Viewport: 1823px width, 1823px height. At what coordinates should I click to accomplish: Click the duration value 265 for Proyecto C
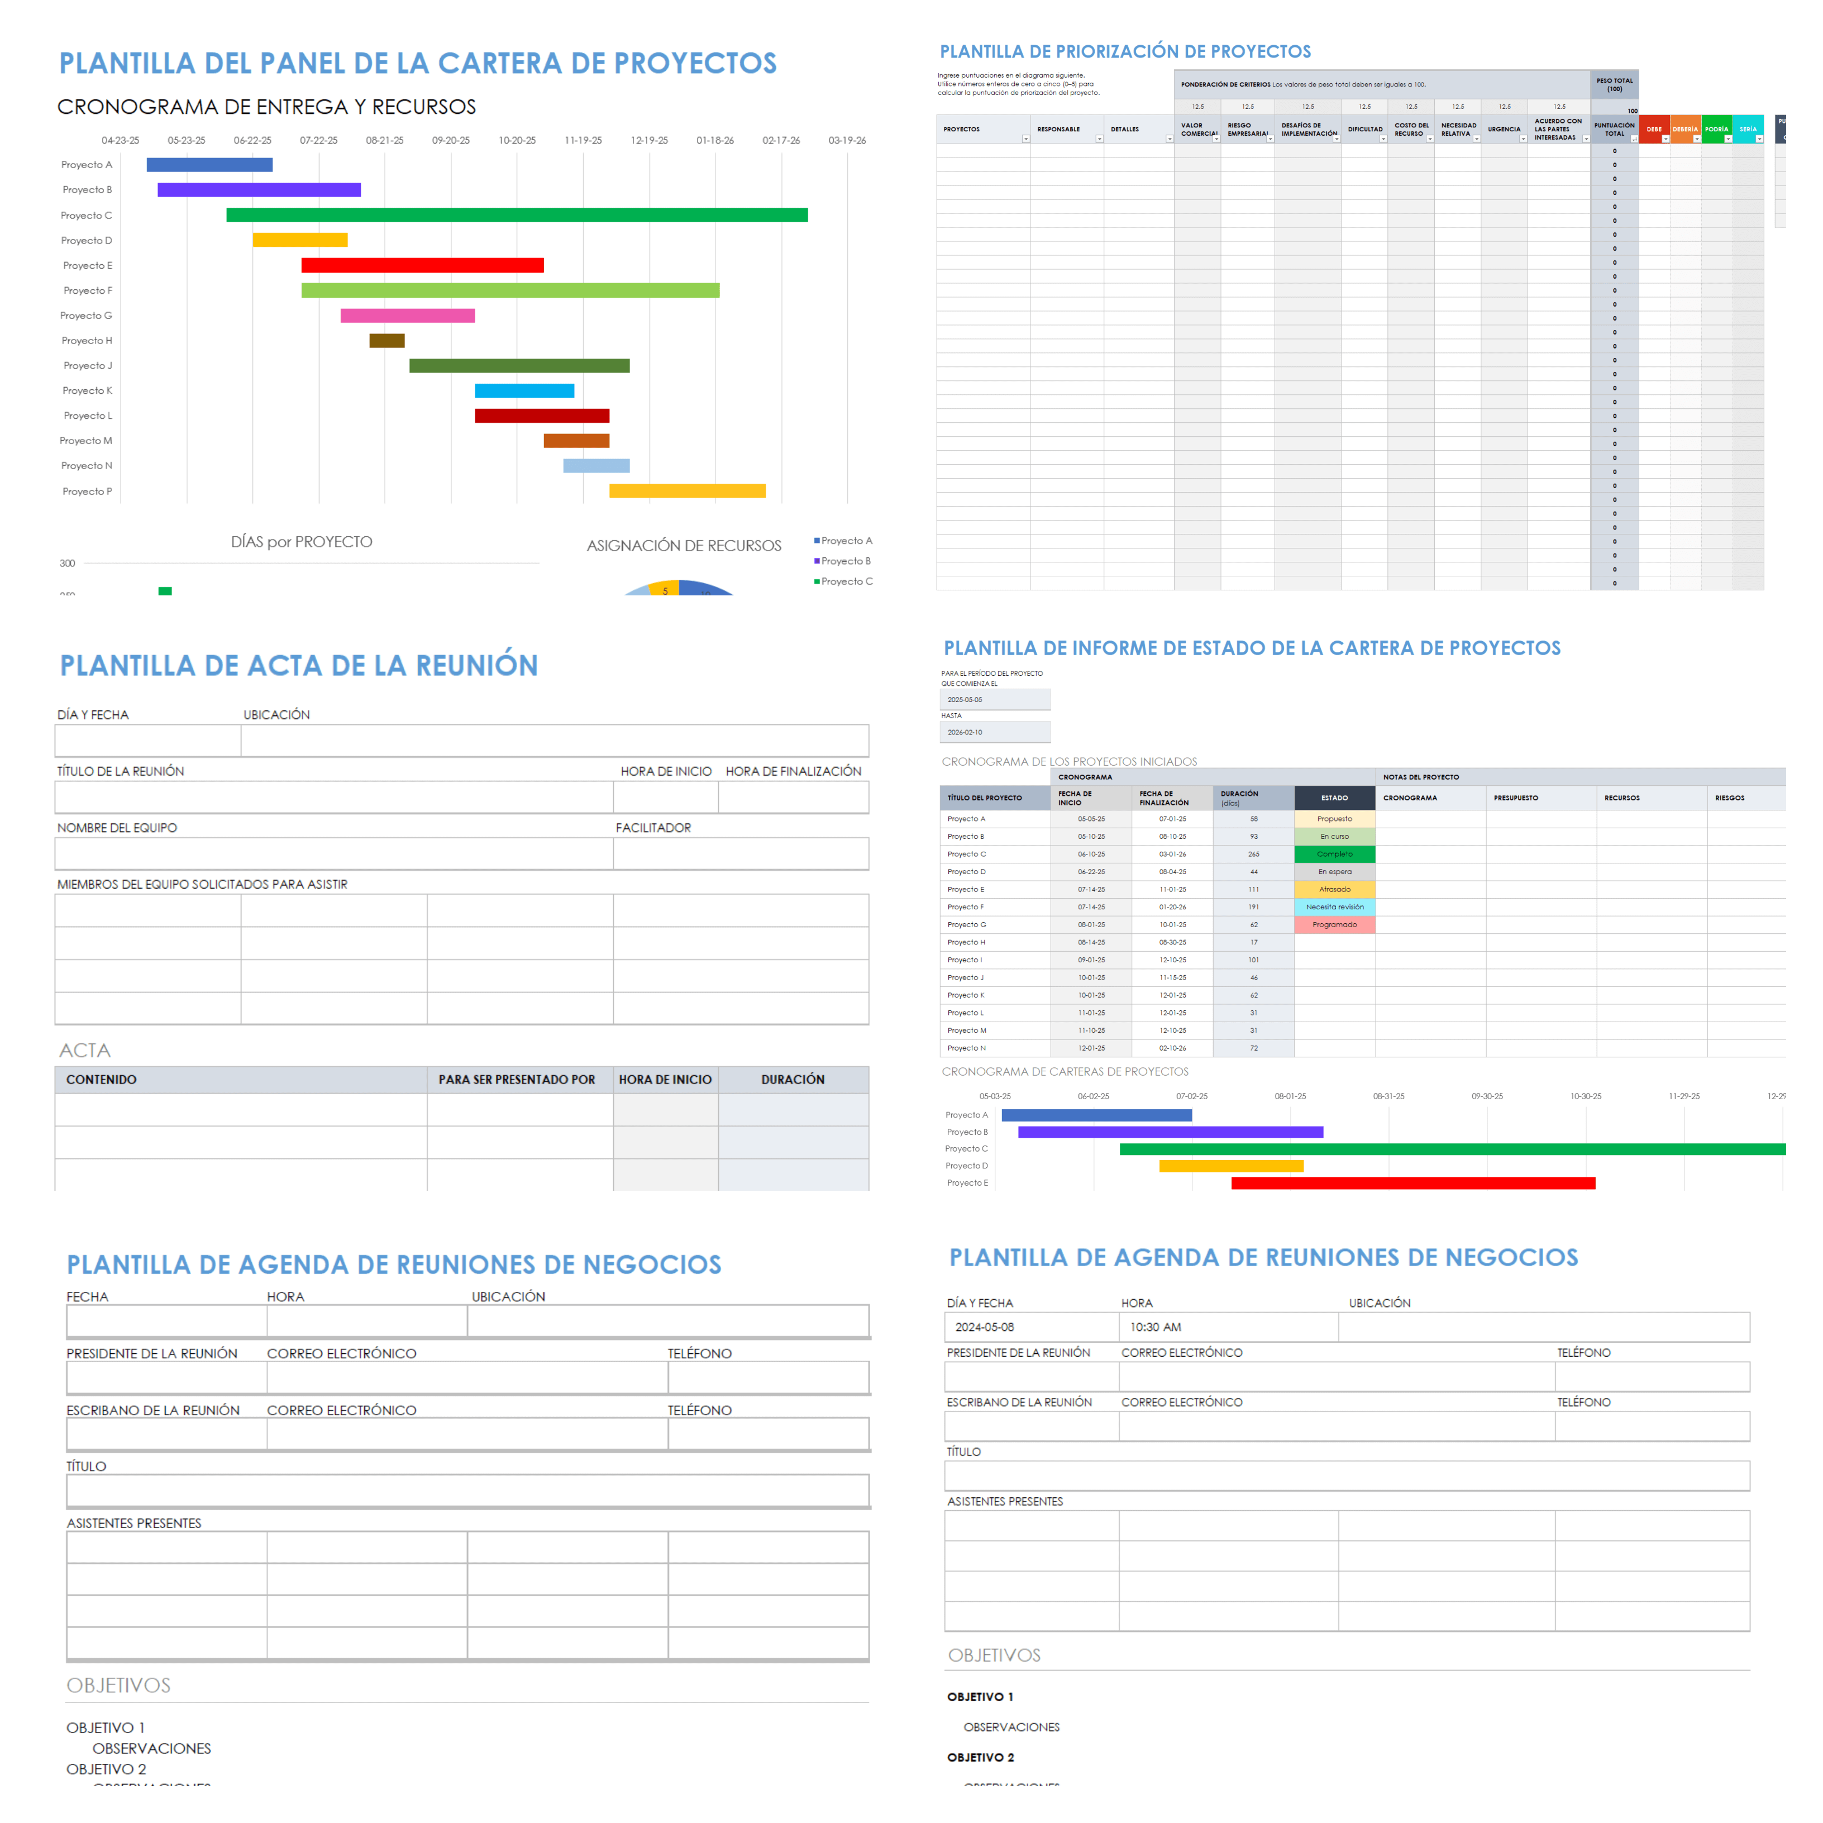click(1254, 854)
